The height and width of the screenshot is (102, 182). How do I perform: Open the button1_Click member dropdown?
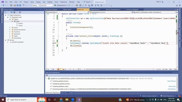(154, 12)
